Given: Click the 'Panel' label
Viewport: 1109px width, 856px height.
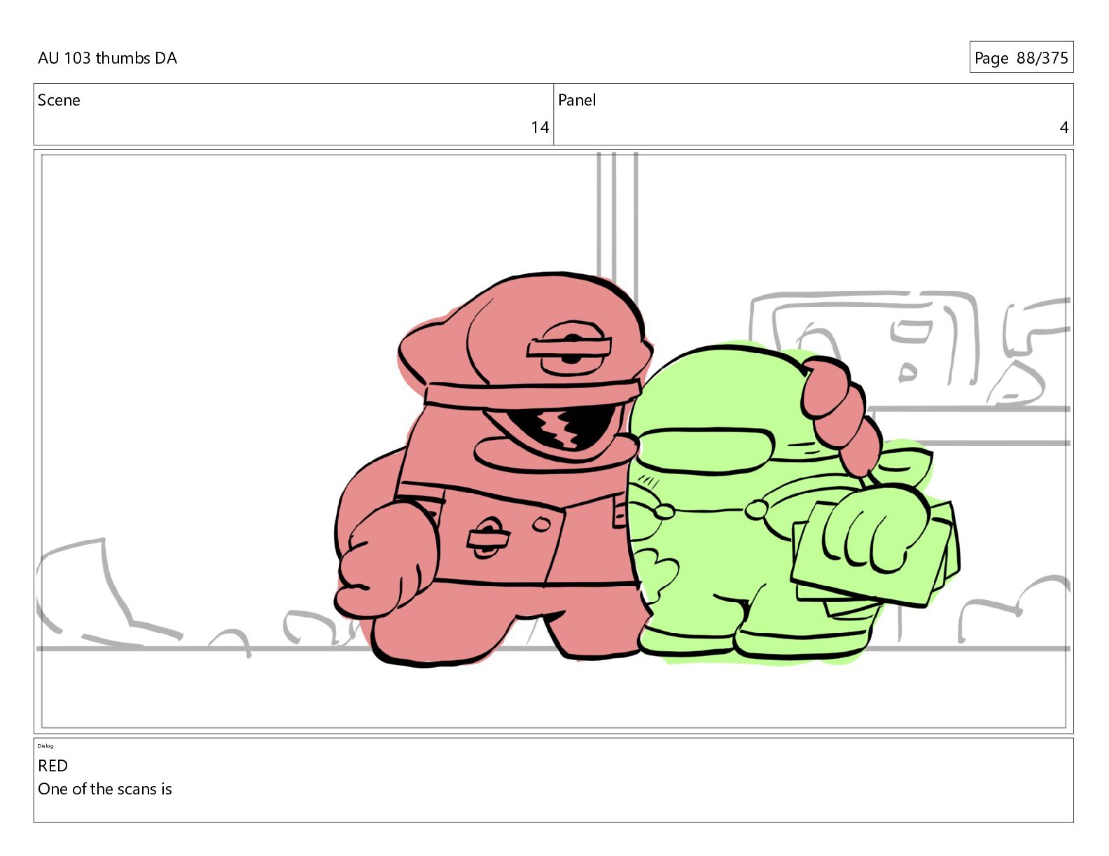Looking at the screenshot, I should [x=577, y=100].
